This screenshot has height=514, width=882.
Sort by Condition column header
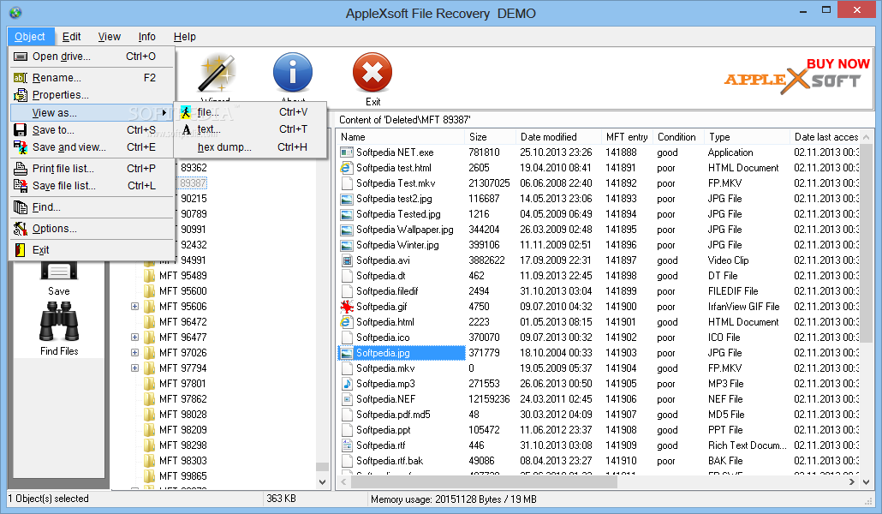click(678, 137)
